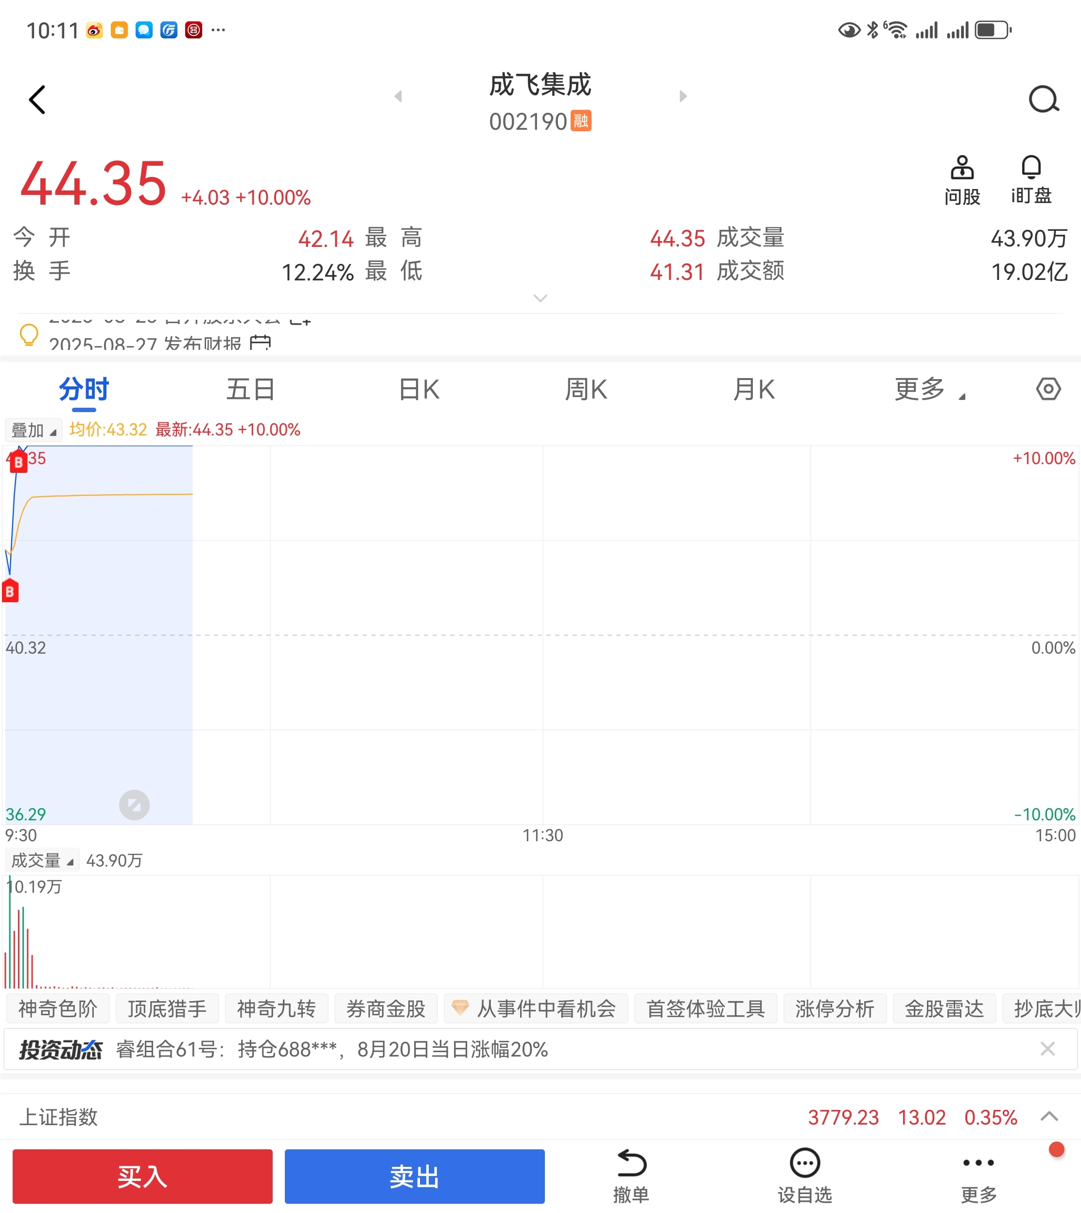Select the 分时 chart tab
Screen dimensions: 1081x1213
(84, 390)
